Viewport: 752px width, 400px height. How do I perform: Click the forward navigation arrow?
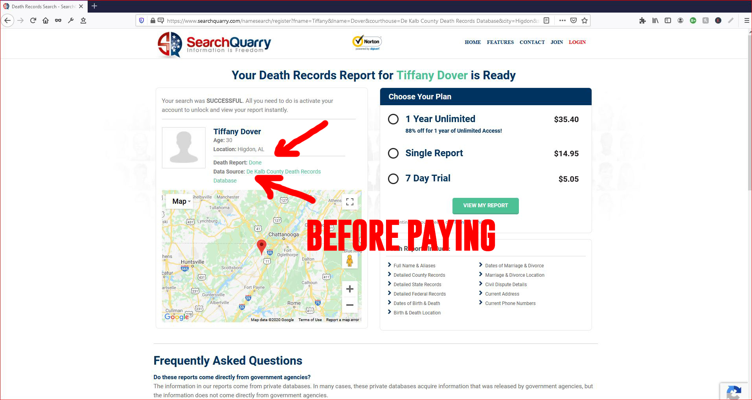point(20,20)
